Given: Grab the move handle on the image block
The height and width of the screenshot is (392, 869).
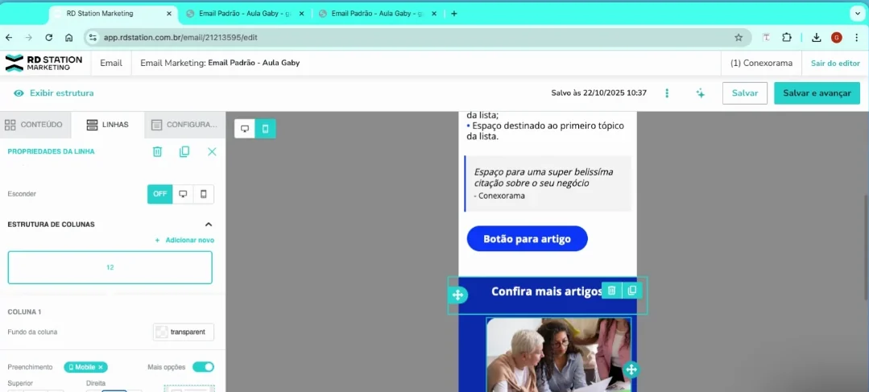Looking at the screenshot, I should pos(631,369).
